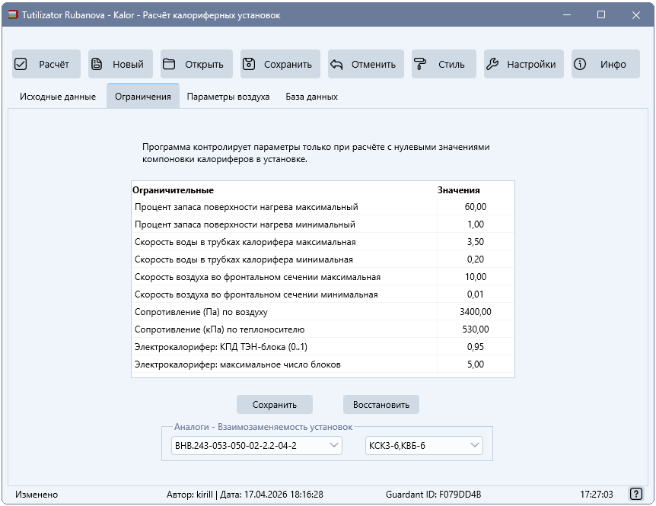Viewport: 656px width, 506px height.
Task: Click the Изменено status bar text
Action: (37, 495)
